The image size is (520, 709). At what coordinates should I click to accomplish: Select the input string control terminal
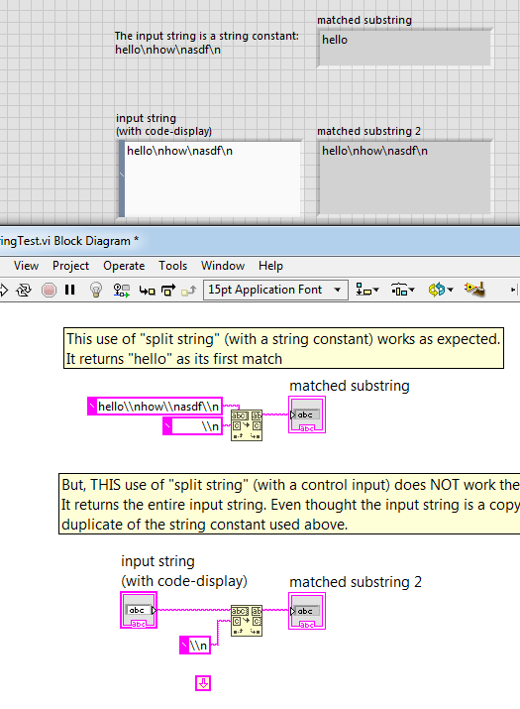139,610
